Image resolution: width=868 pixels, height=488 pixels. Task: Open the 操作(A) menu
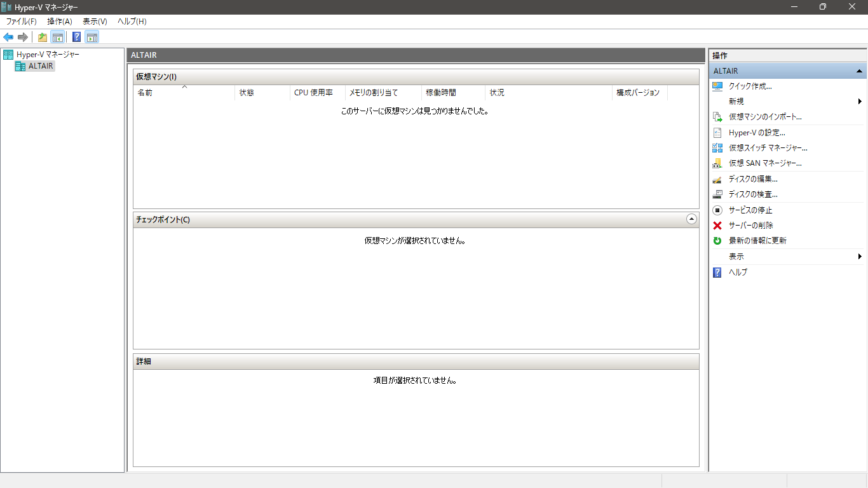click(60, 22)
